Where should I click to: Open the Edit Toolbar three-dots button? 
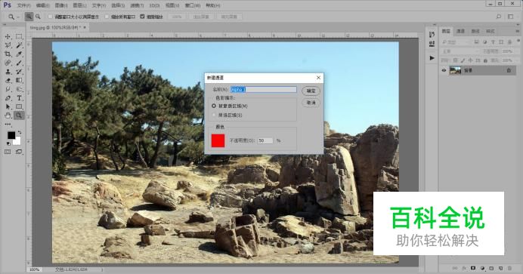click(8, 125)
